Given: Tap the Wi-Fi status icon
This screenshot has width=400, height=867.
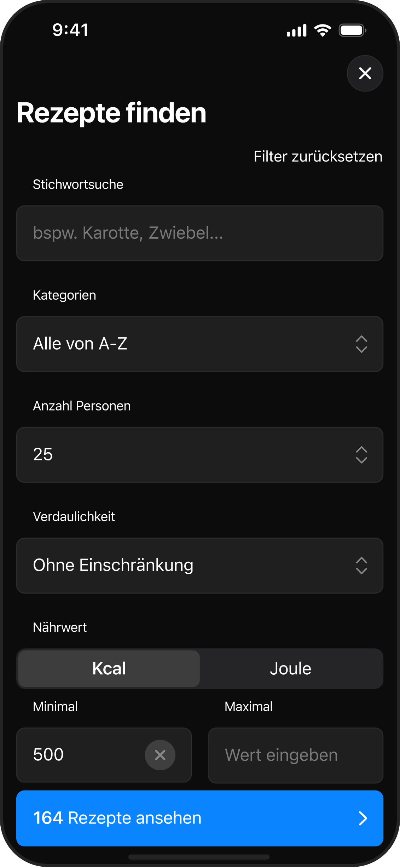Looking at the screenshot, I should click(x=323, y=30).
